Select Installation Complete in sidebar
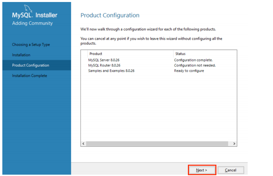 pos(29,76)
